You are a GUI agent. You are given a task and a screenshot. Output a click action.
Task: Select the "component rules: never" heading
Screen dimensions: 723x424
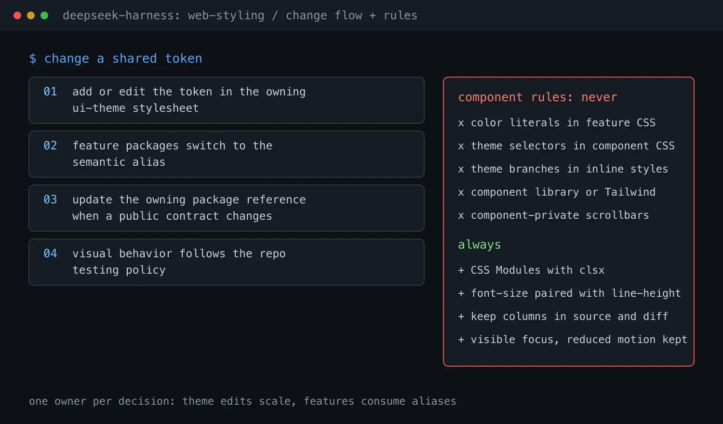[x=537, y=97]
